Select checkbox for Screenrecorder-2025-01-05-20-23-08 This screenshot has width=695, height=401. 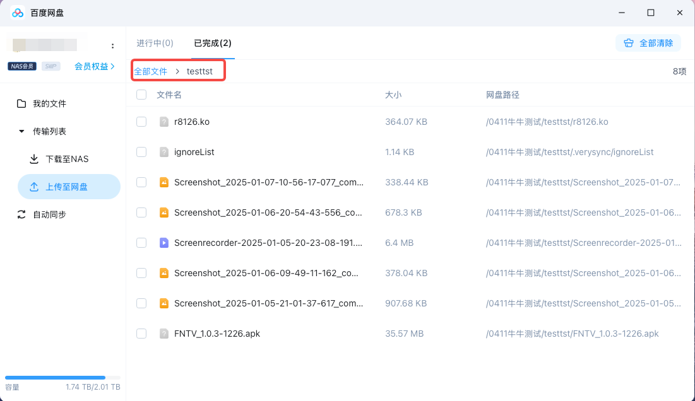click(x=141, y=243)
